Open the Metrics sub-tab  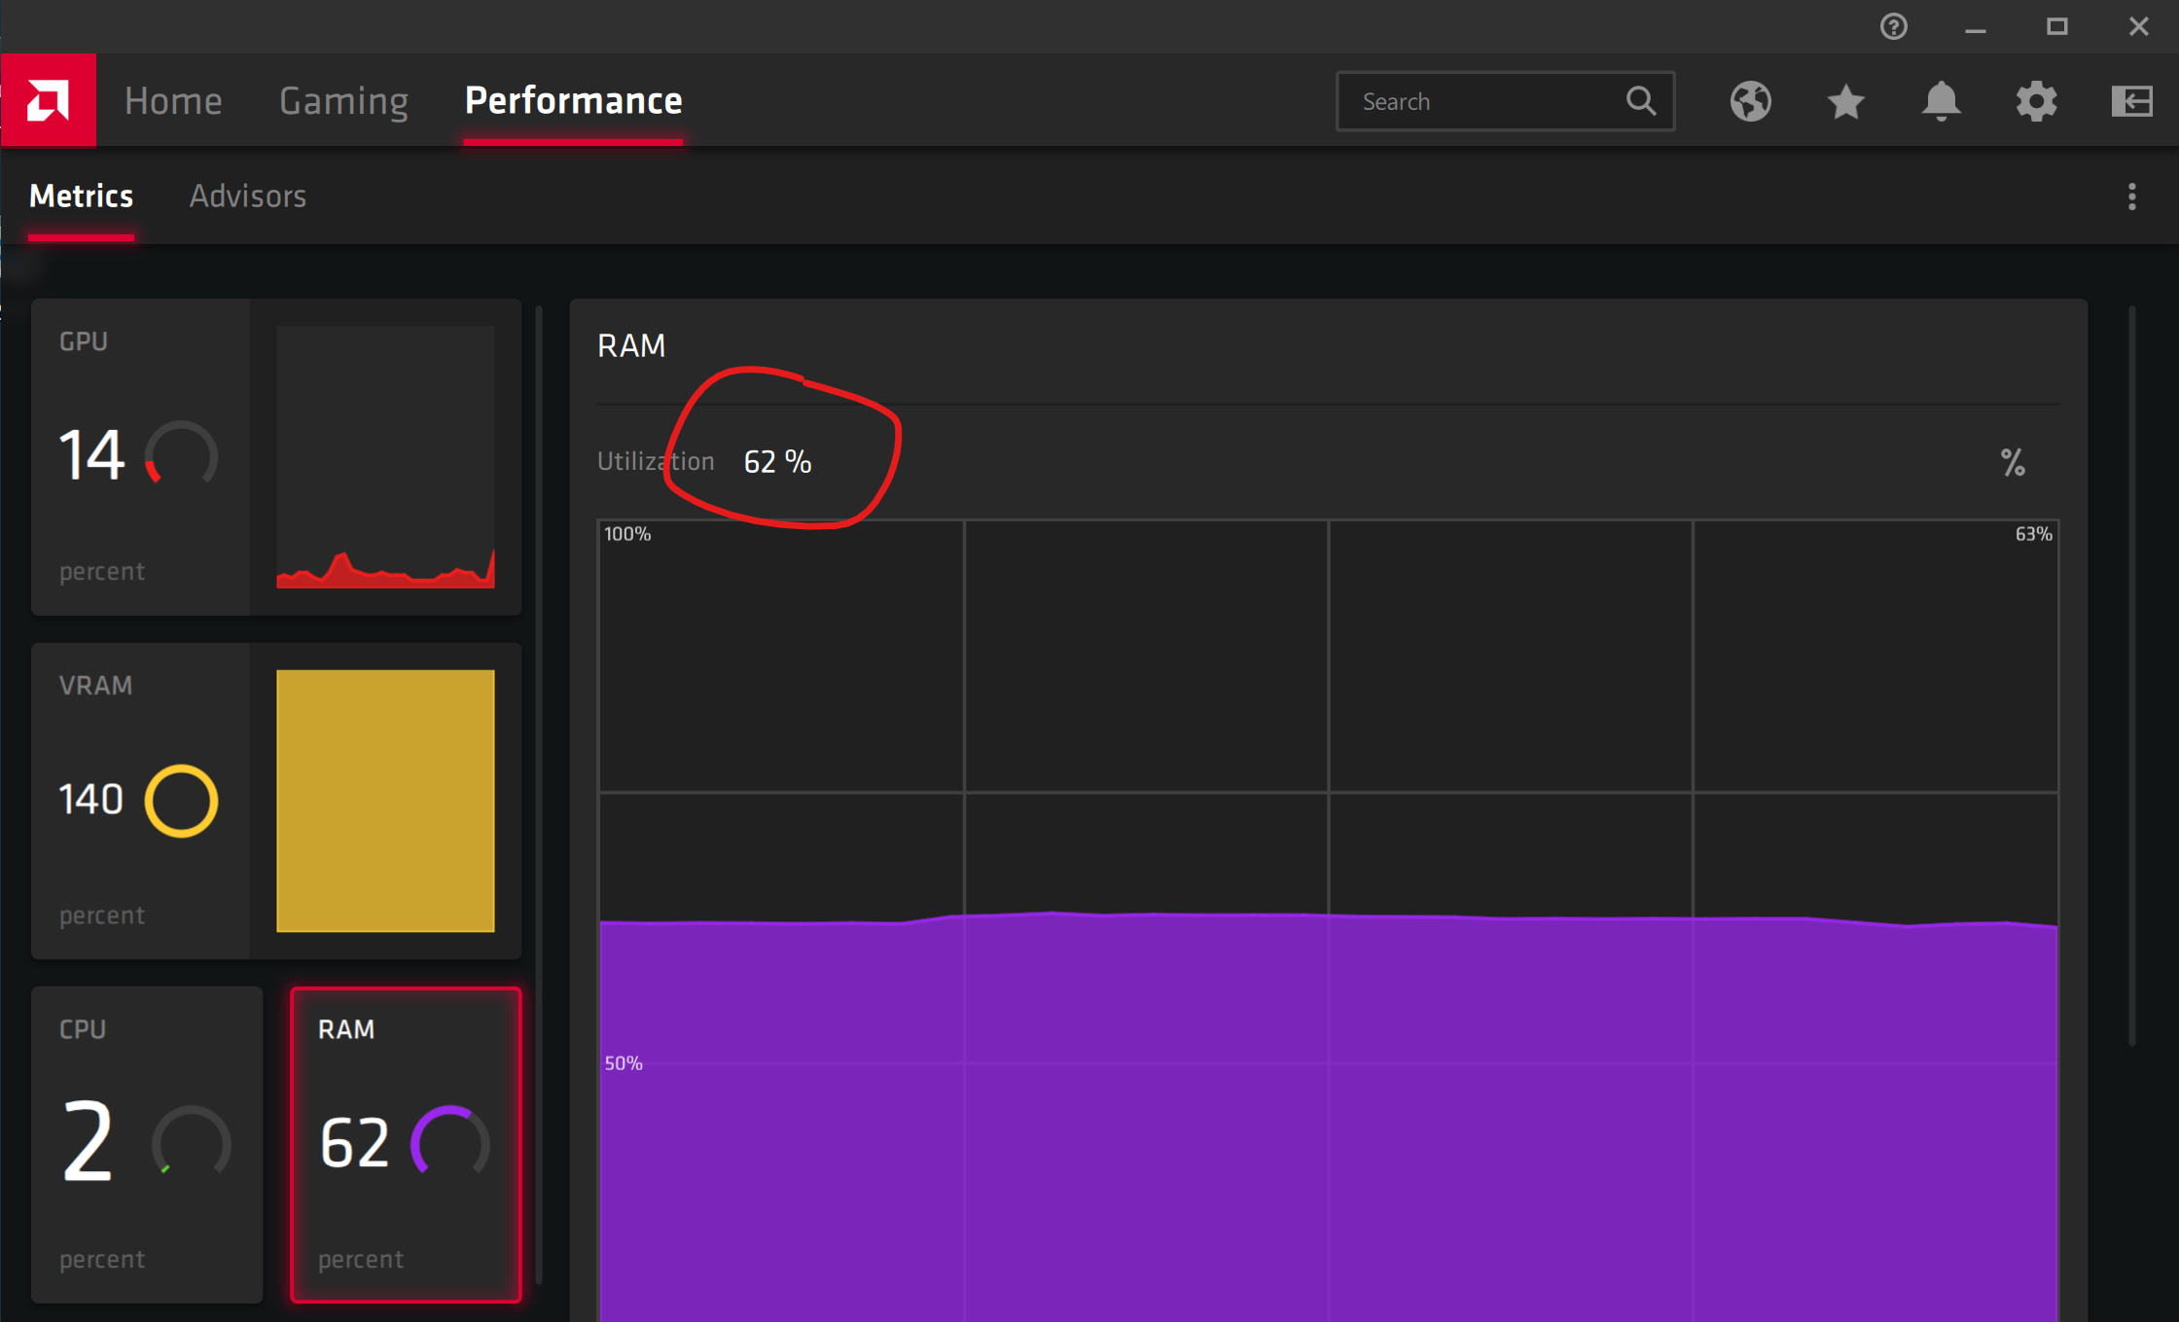coord(81,197)
